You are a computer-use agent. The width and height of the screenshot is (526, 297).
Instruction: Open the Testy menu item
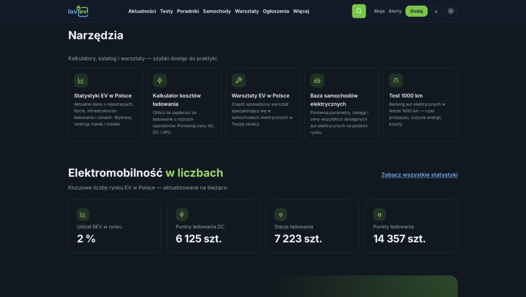[x=166, y=11]
